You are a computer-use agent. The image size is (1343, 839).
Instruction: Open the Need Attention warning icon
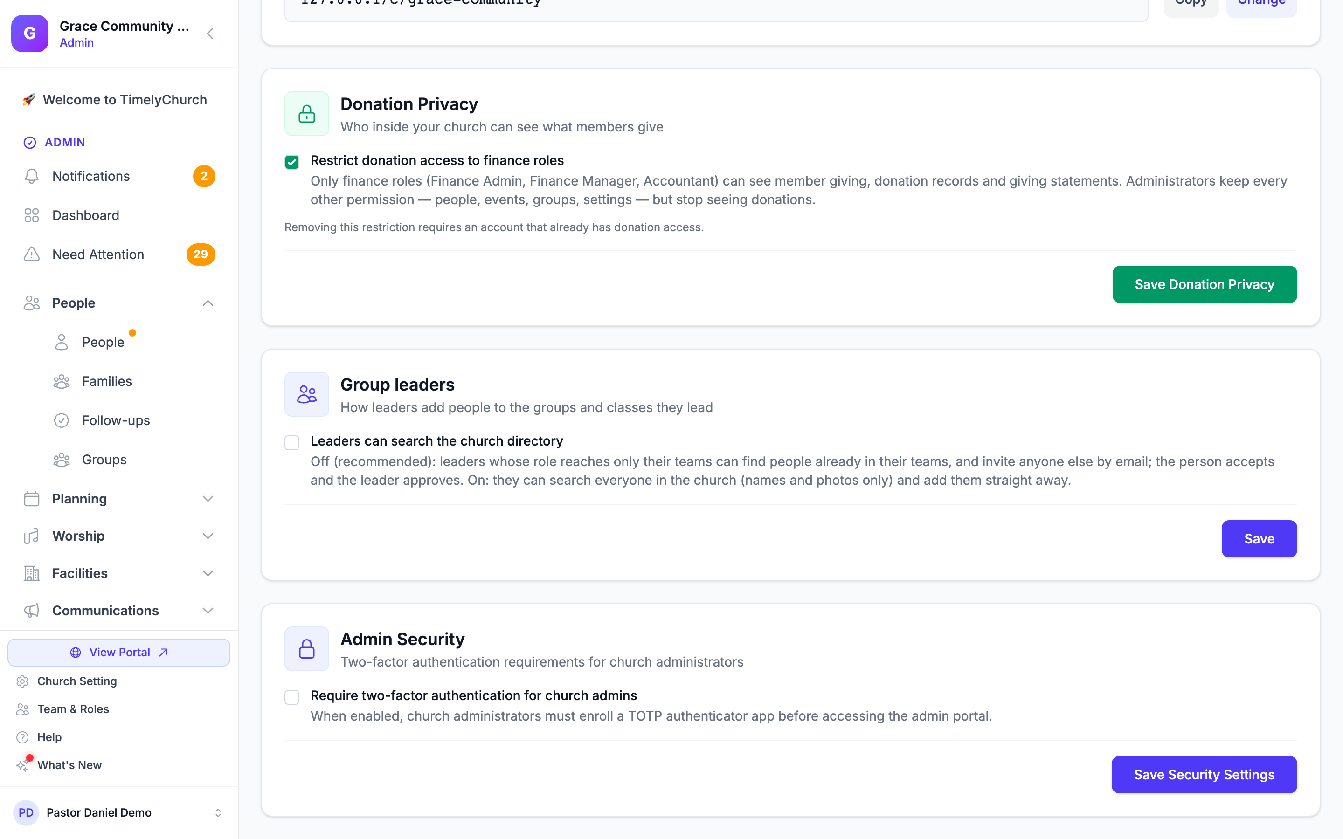pos(32,254)
